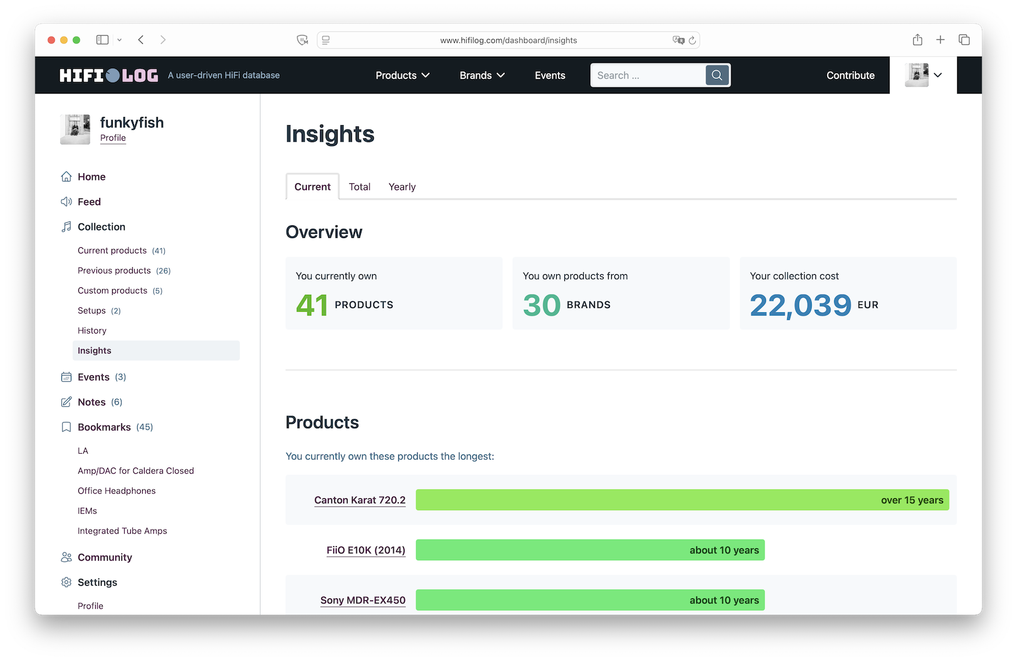Screen dimensions: 1017x661
Task: Open Community in the sidebar
Action: pyautogui.click(x=96, y=557)
